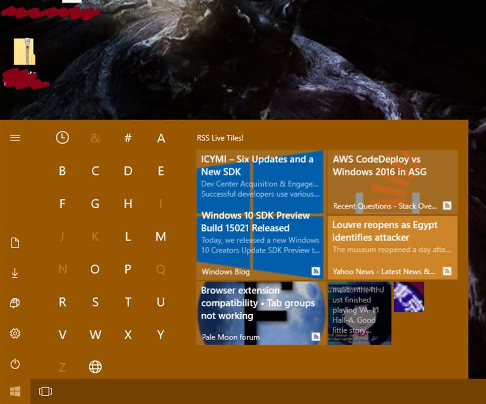Jump to apps starting with C
The height and width of the screenshot is (404, 486).
click(95, 171)
